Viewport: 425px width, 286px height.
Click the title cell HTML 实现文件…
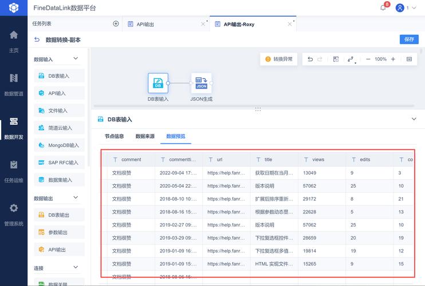[274, 264]
